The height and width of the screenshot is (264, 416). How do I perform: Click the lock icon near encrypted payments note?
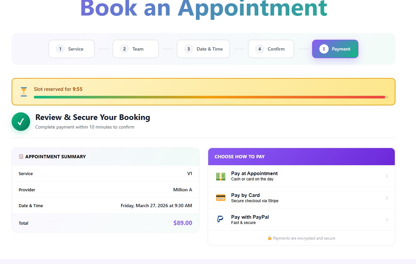click(x=269, y=238)
